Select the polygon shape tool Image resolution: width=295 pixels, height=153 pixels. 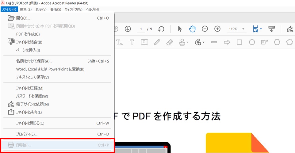pyautogui.click(x=277, y=42)
